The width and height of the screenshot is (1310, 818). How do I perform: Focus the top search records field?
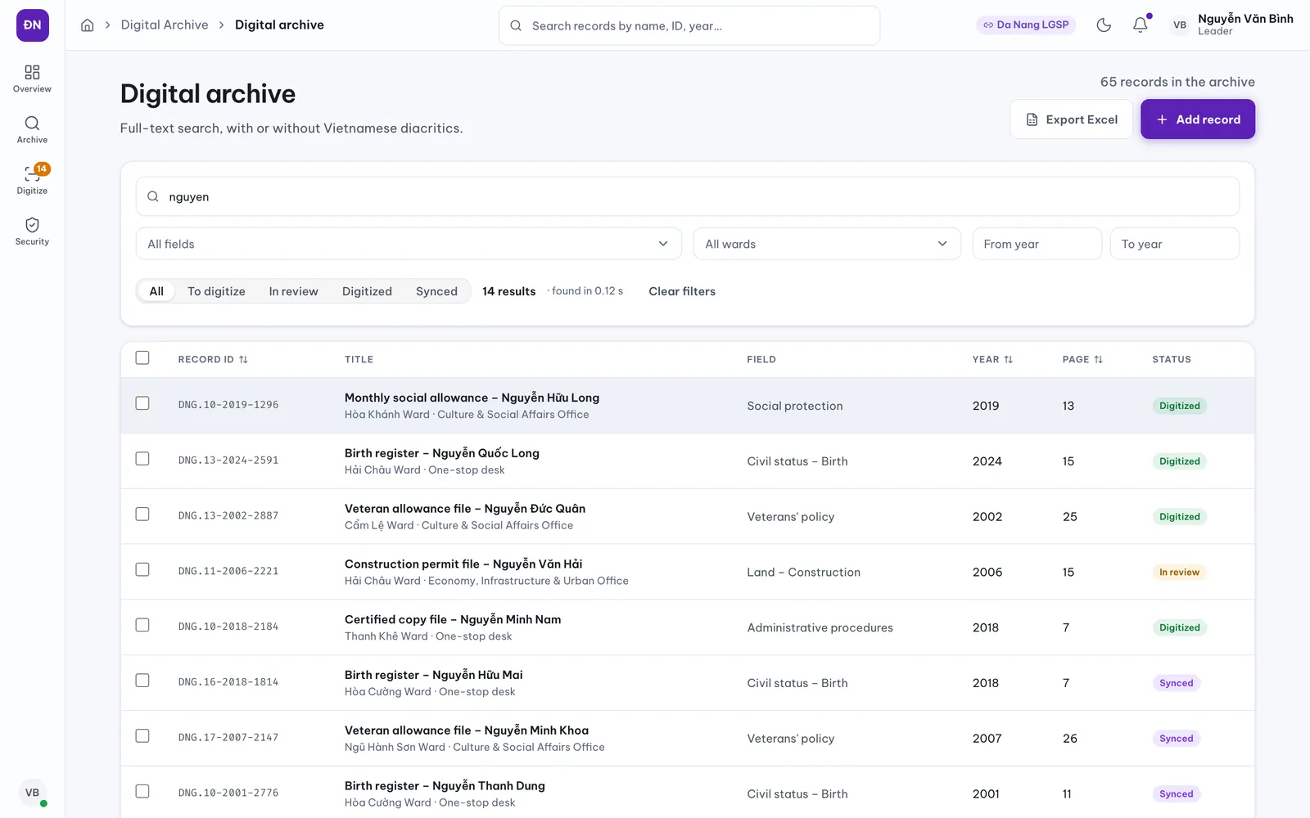tap(689, 25)
